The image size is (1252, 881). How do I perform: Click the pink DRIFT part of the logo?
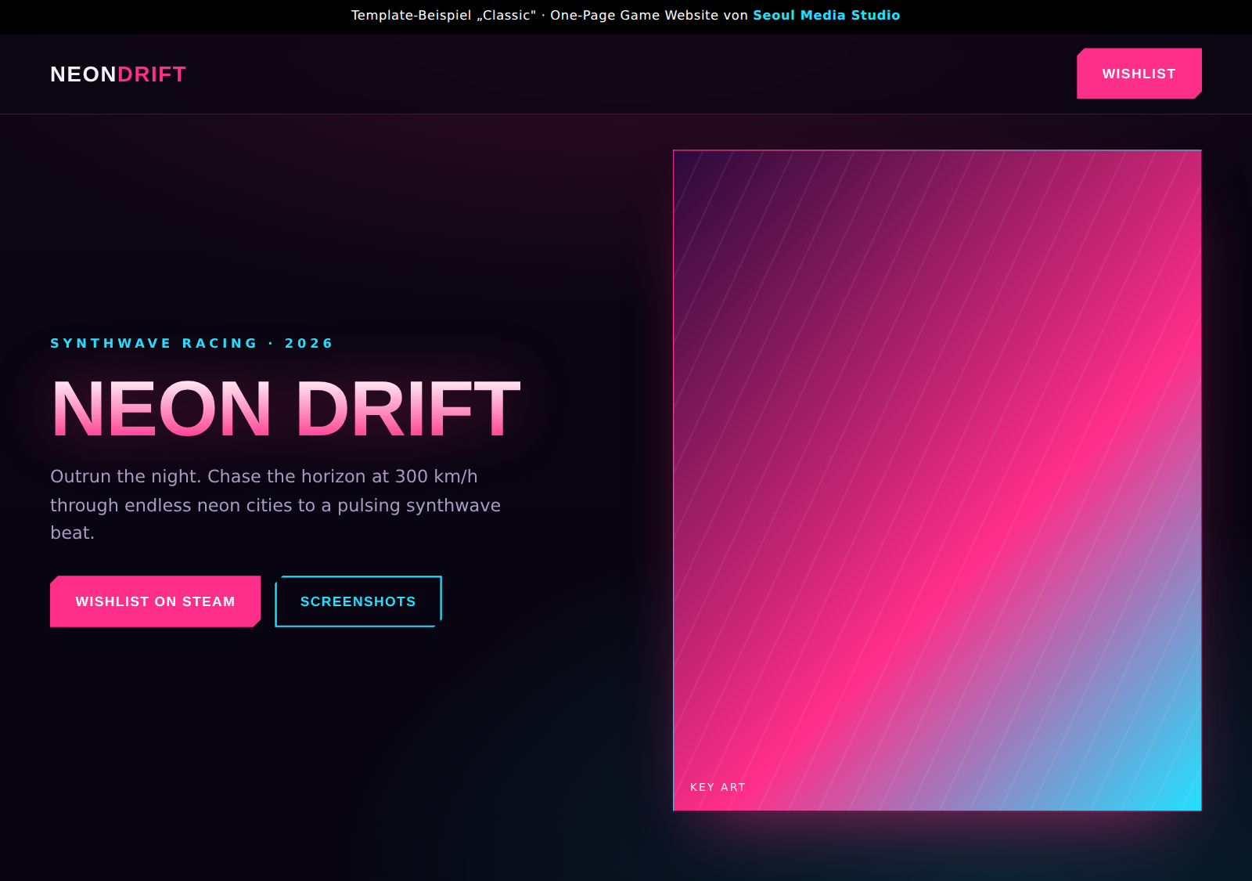[x=152, y=74]
